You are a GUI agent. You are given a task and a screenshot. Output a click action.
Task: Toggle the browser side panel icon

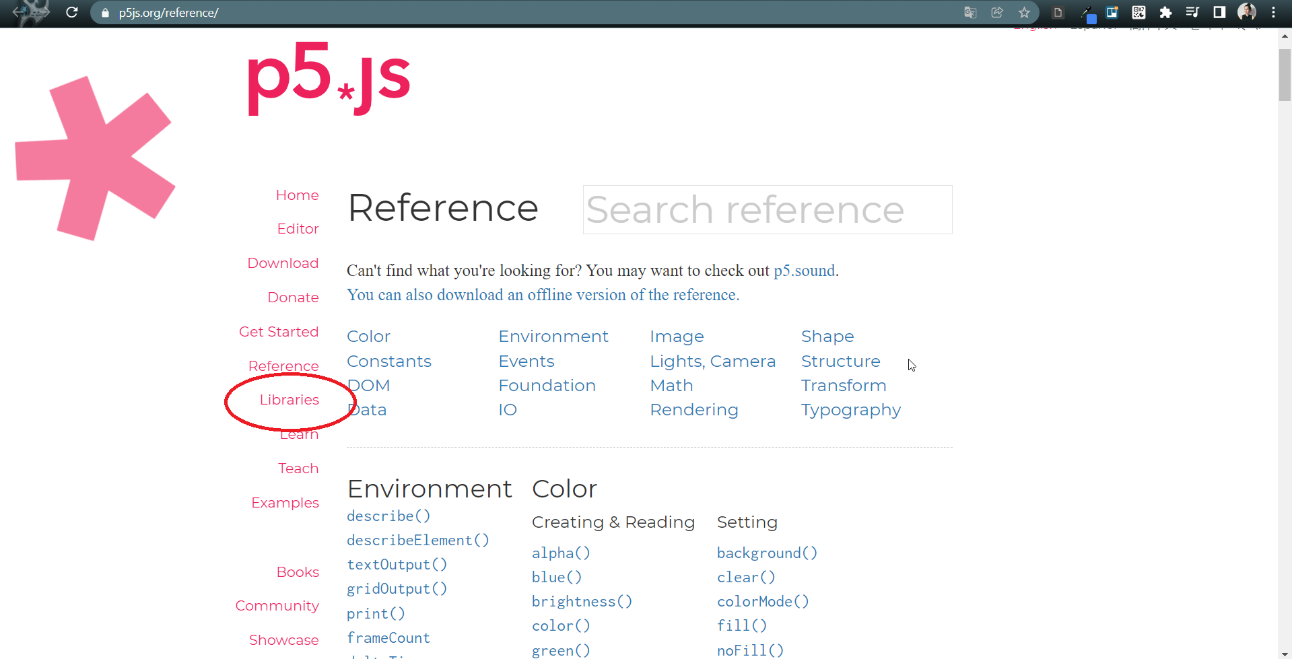pyautogui.click(x=1219, y=12)
